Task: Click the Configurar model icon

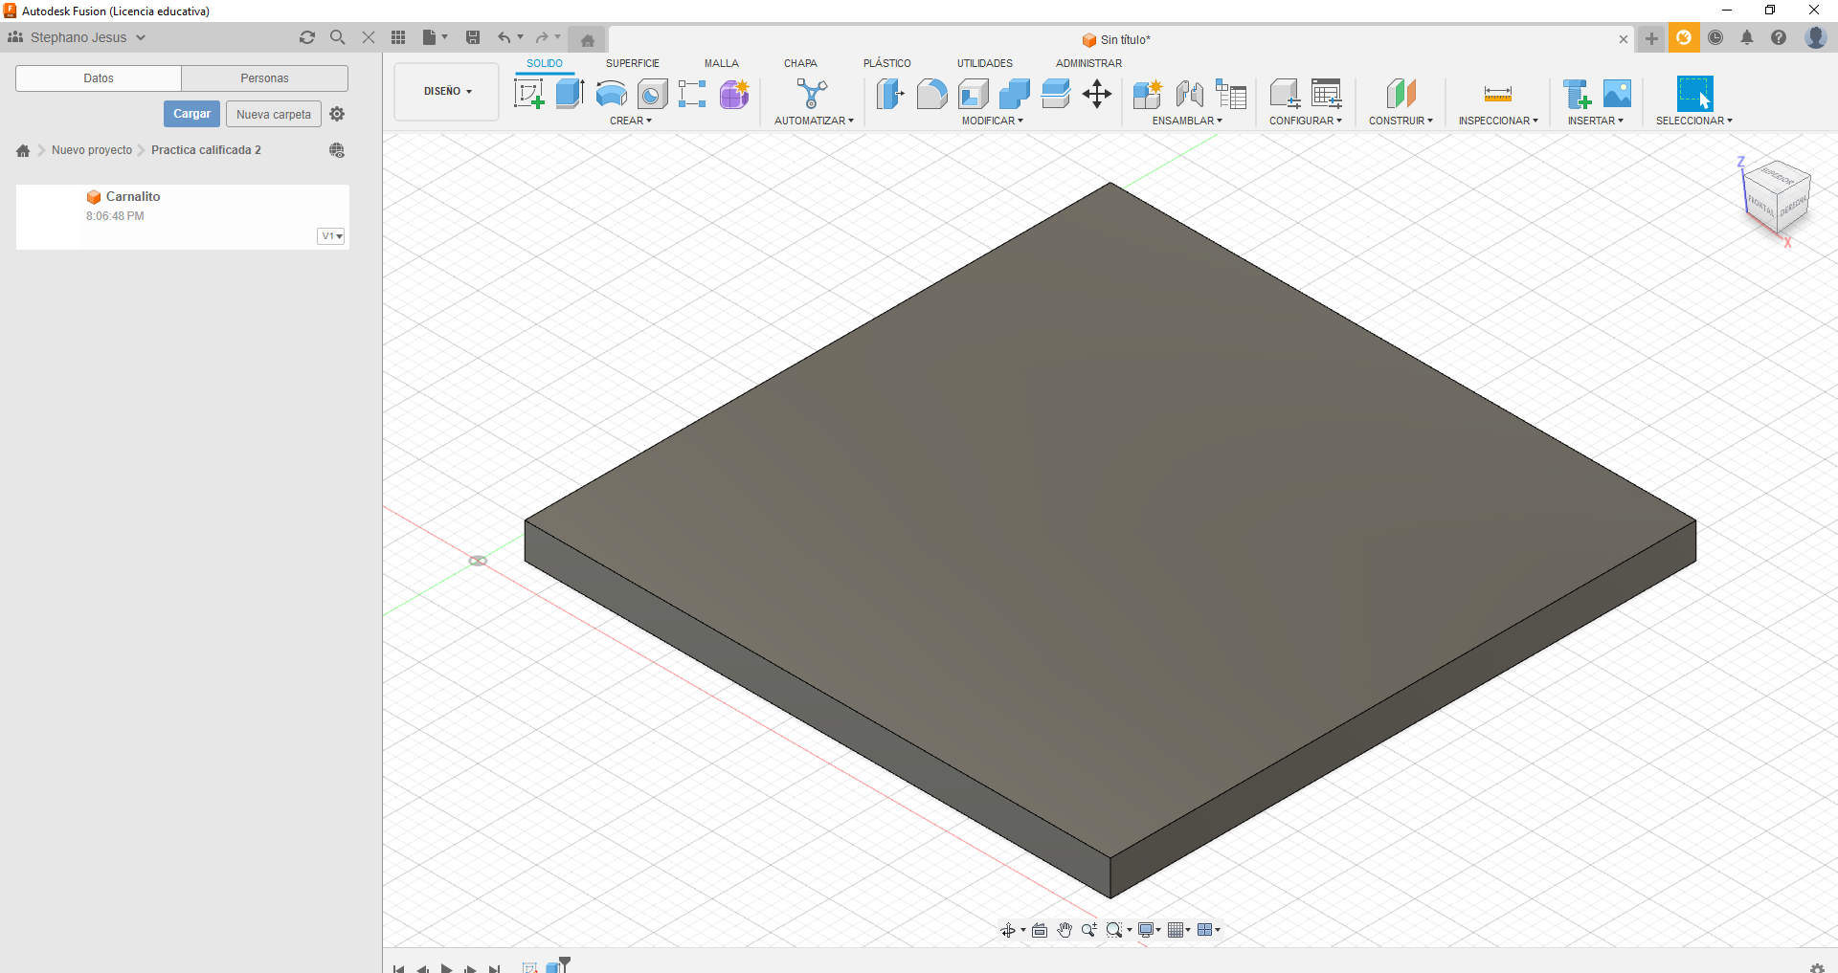Action: [x=1285, y=94]
